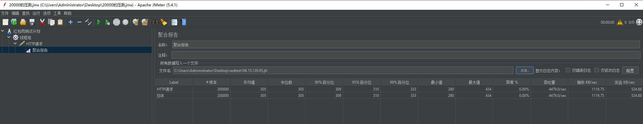The height and width of the screenshot is (124, 643).
Task: Clear all results with double broom icon
Action: pos(145,22)
